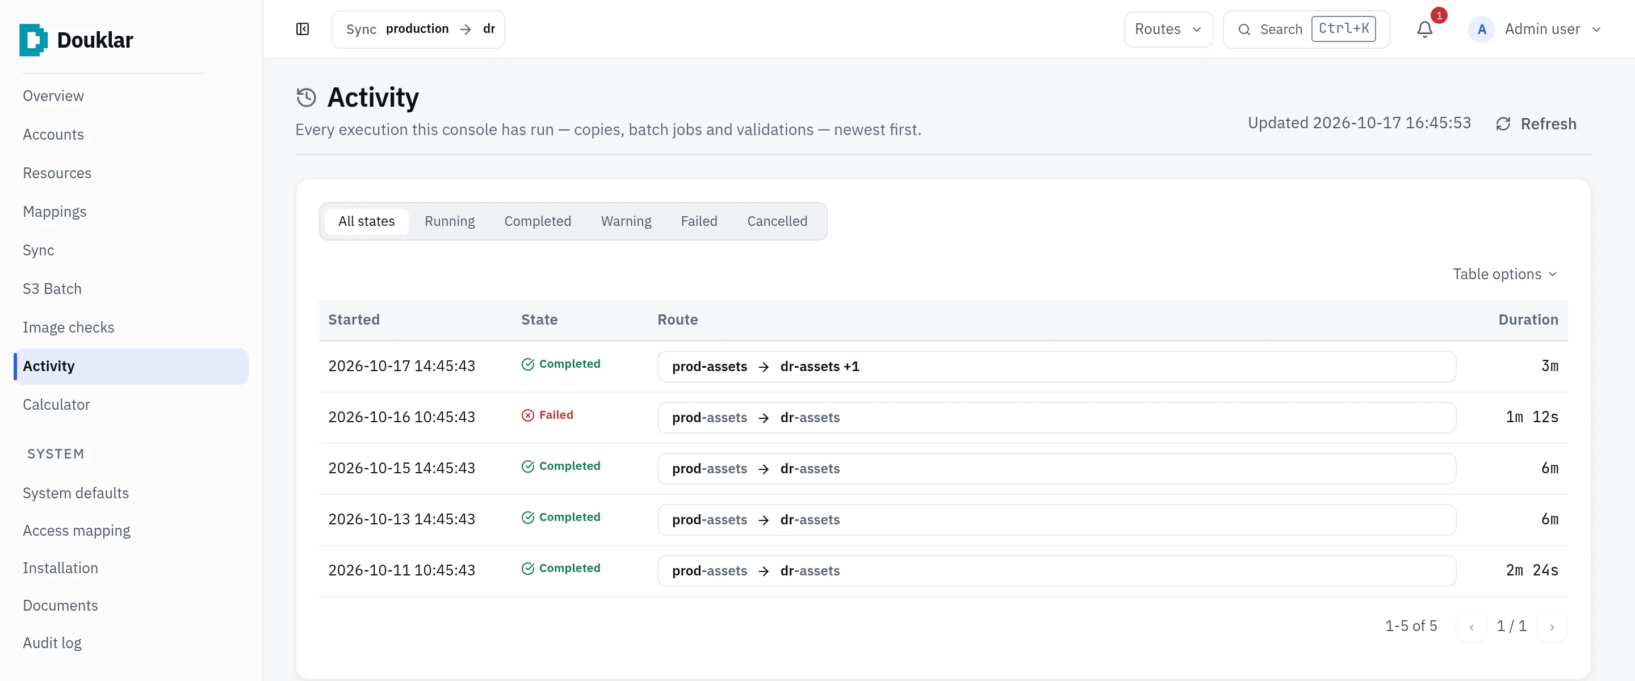Filter by Running state
Screen dimensions: 1635x681
(x=450, y=221)
